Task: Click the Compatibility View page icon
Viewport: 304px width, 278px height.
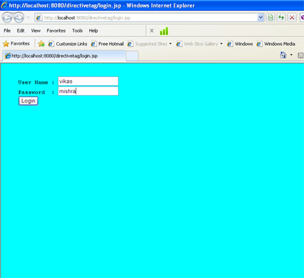Action: point(271,18)
